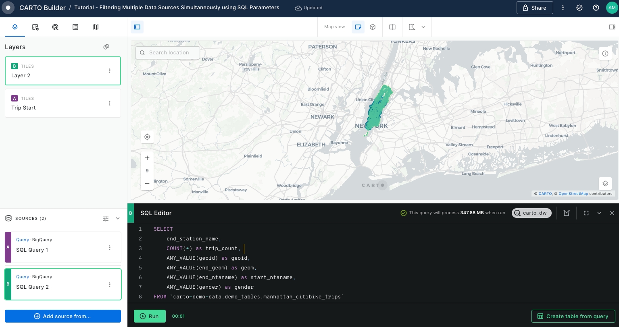Viewport: 619px width, 327px height.
Task: Collapse the SQL Editor chevron
Action: coord(599,213)
